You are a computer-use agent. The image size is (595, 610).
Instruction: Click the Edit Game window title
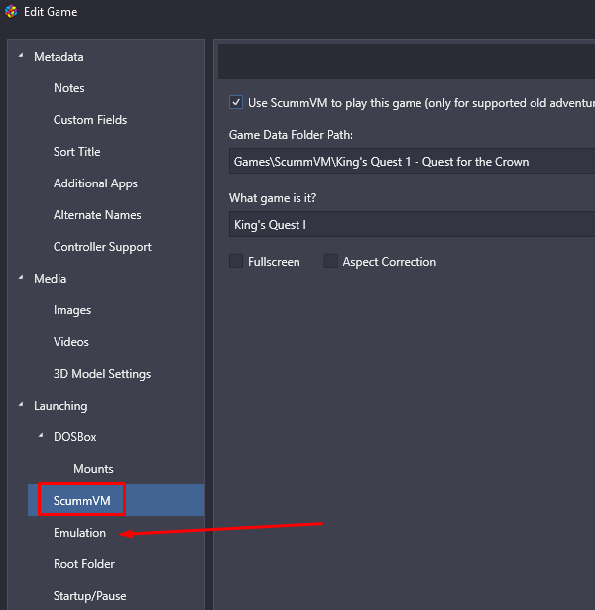(x=51, y=12)
